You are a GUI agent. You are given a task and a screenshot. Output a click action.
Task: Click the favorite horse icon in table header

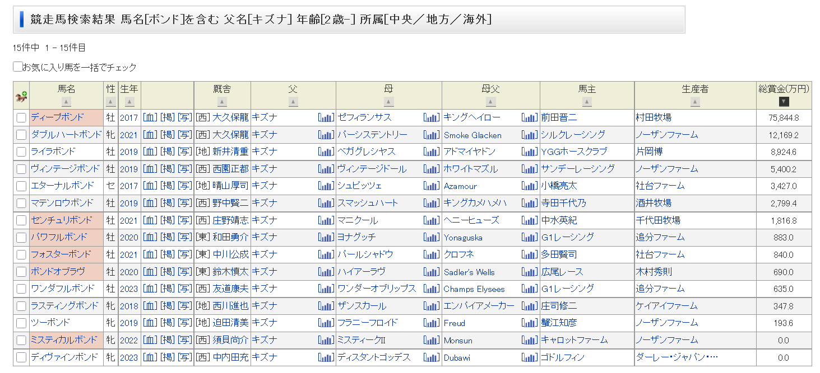[x=21, y=96]
